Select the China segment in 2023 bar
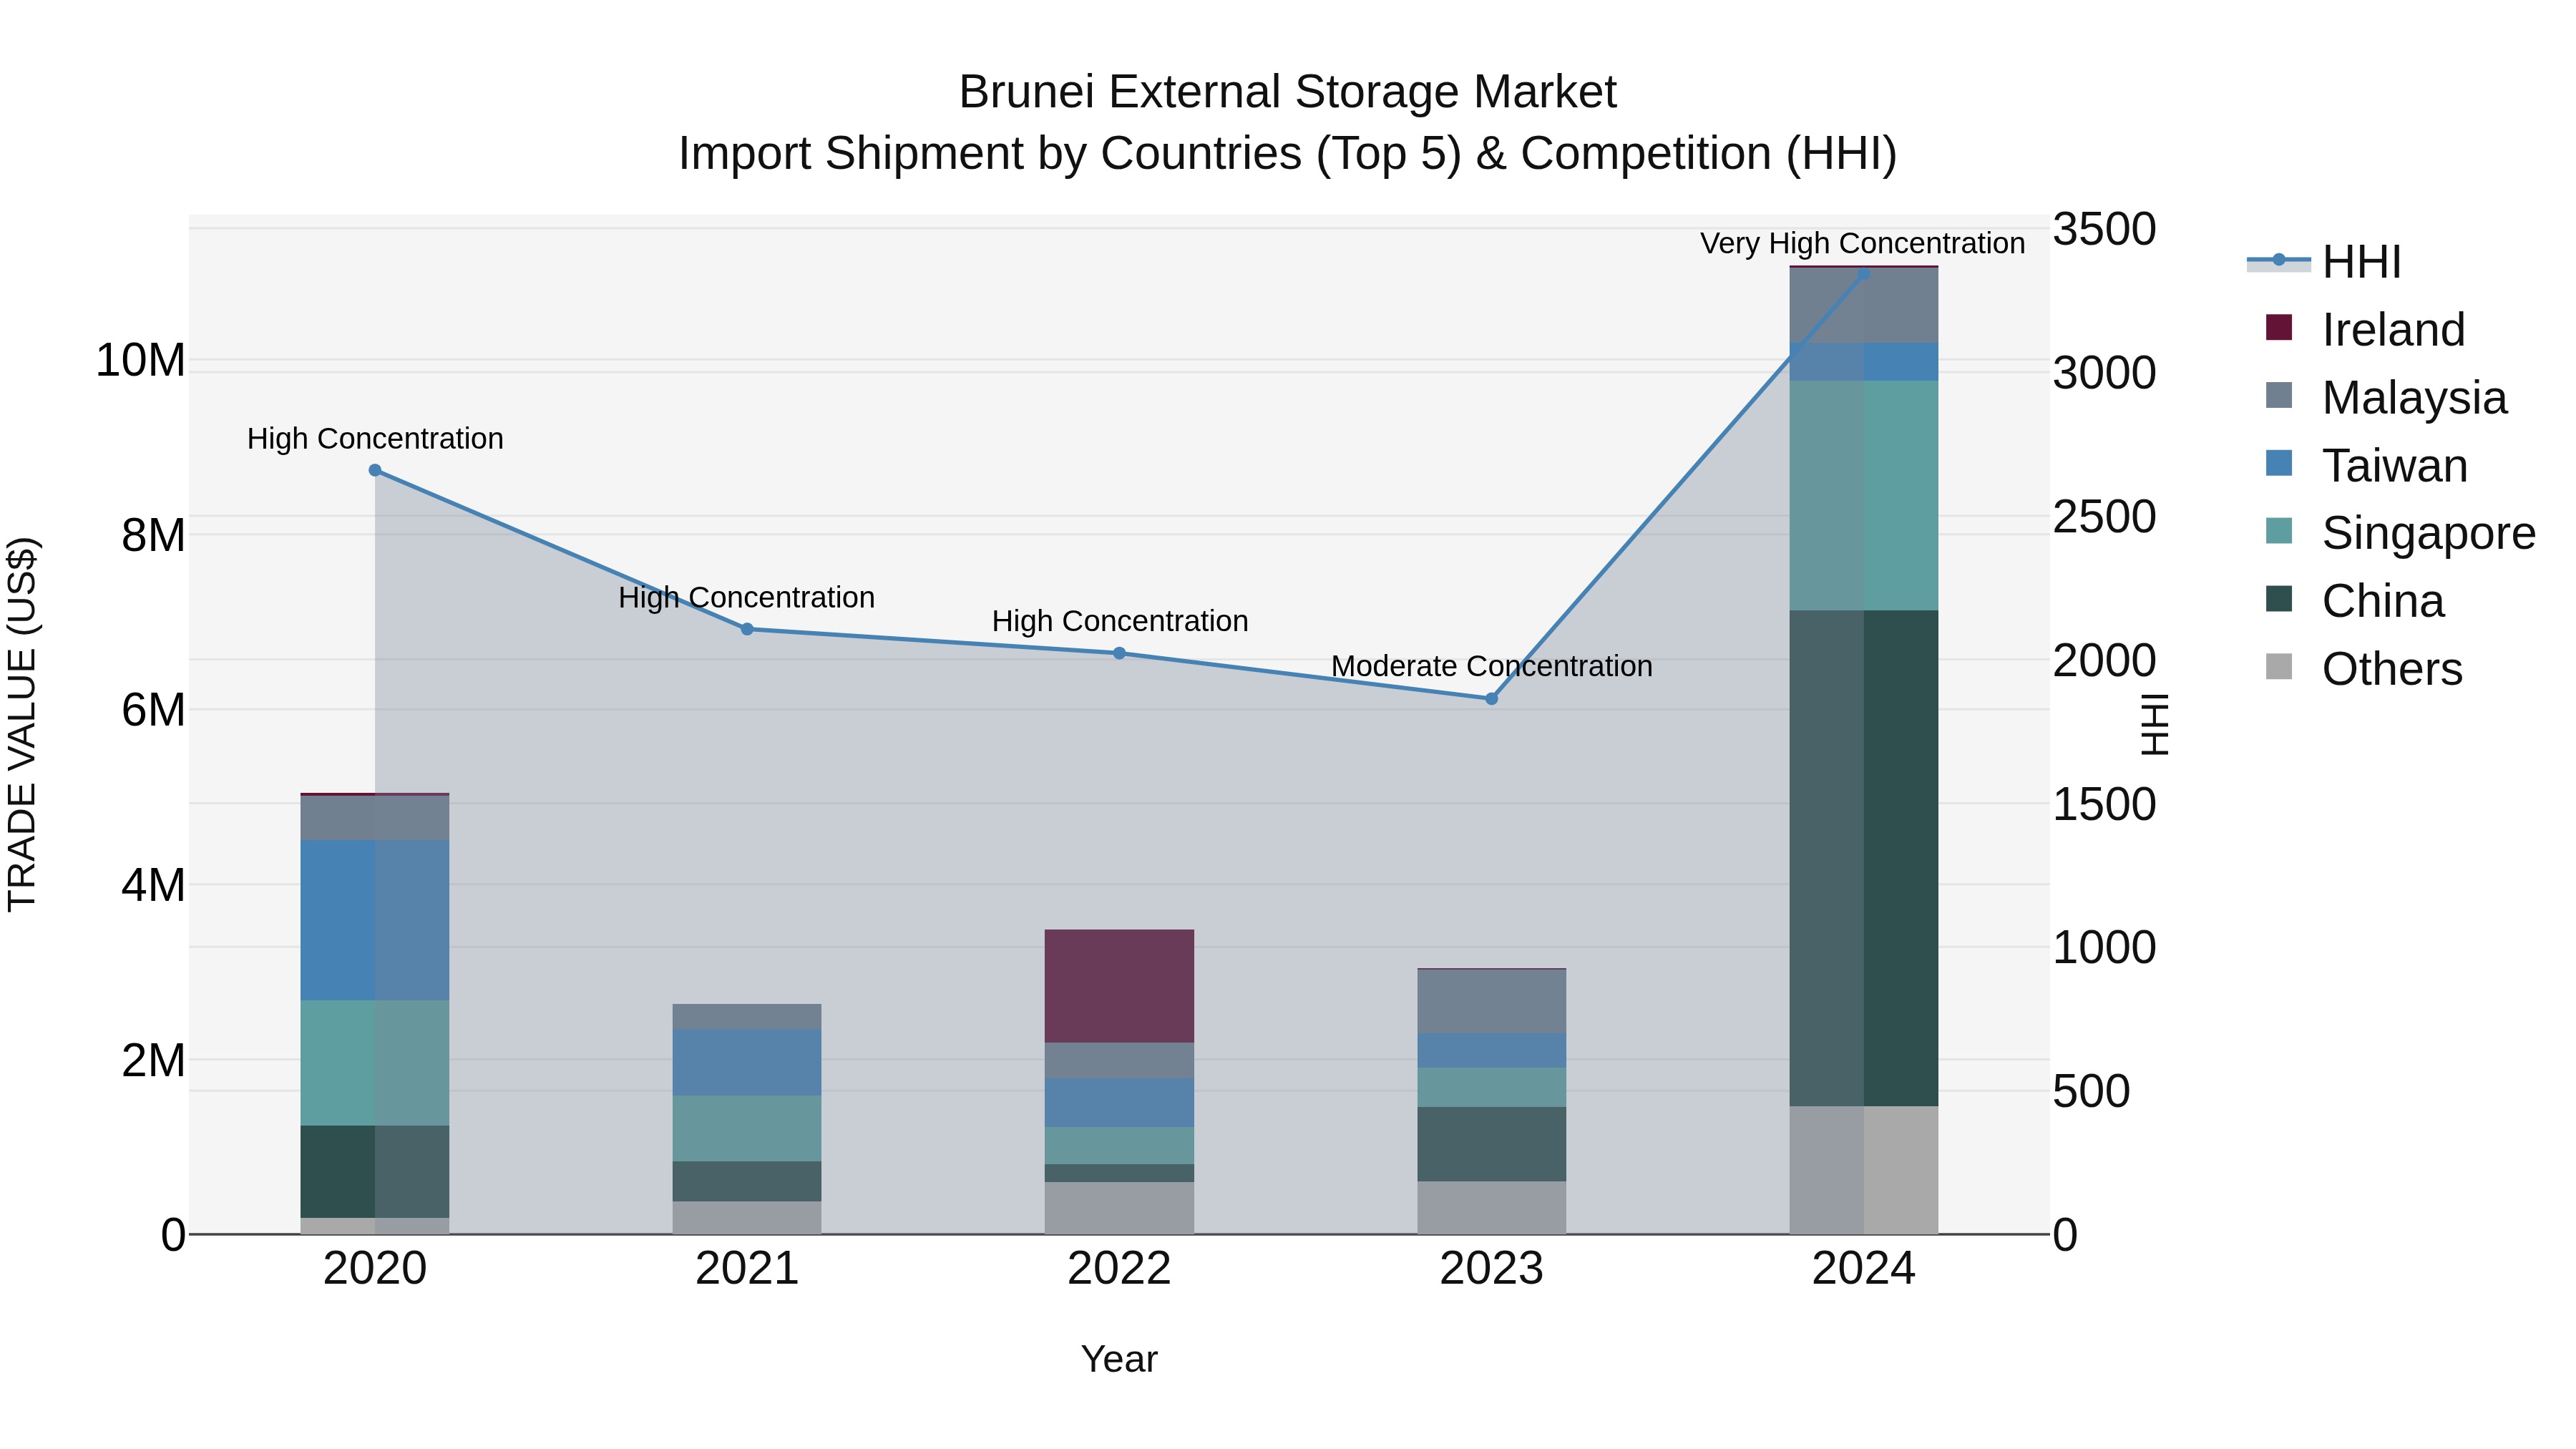 pos(1492,1144)
